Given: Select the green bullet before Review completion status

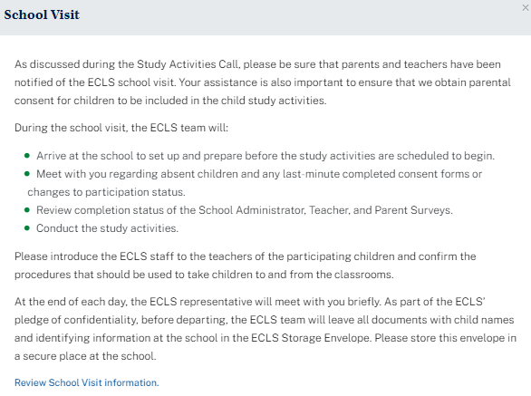Looking at the screenshot, I should click(27, 210).
